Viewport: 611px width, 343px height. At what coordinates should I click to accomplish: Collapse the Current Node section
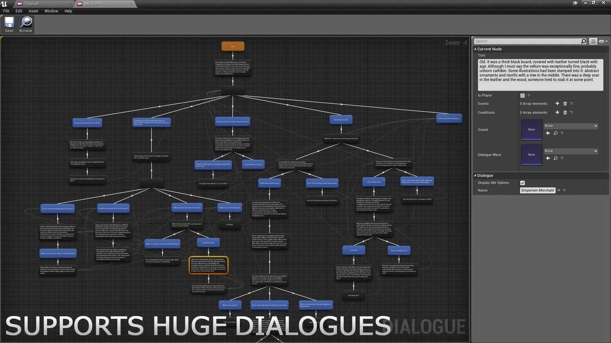475,49
